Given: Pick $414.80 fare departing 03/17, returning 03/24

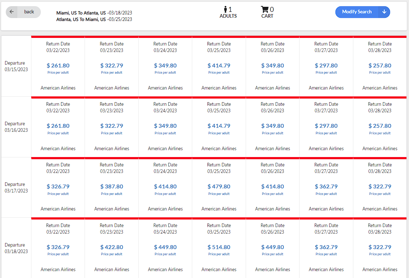Looking at the screenshot, I should click(165, 187).
